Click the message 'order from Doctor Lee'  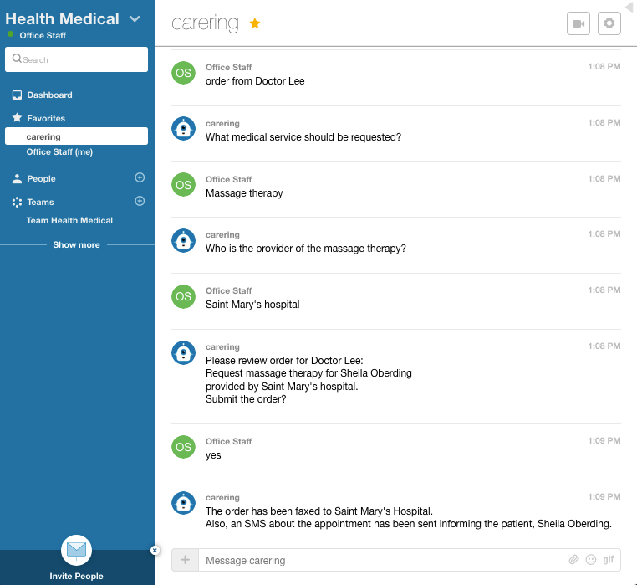coord(255,81)
